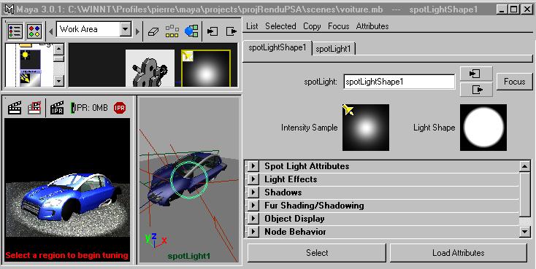
Task: Click the IPR render clapperboard icon
Action: click(57, 108)
